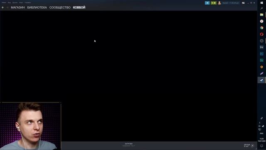Click the plus icon beside ДРУЗЬЯ И ЧАТ

252,145
